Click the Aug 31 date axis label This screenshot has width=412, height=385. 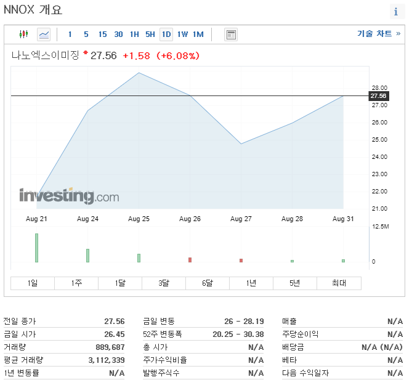pyautogui.click(x=343, y=219)
